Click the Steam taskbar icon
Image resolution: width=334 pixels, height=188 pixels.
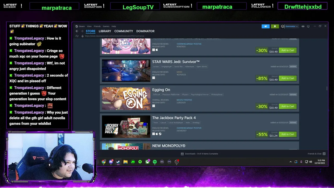118,162
